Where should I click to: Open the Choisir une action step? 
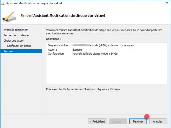(14, 41)
